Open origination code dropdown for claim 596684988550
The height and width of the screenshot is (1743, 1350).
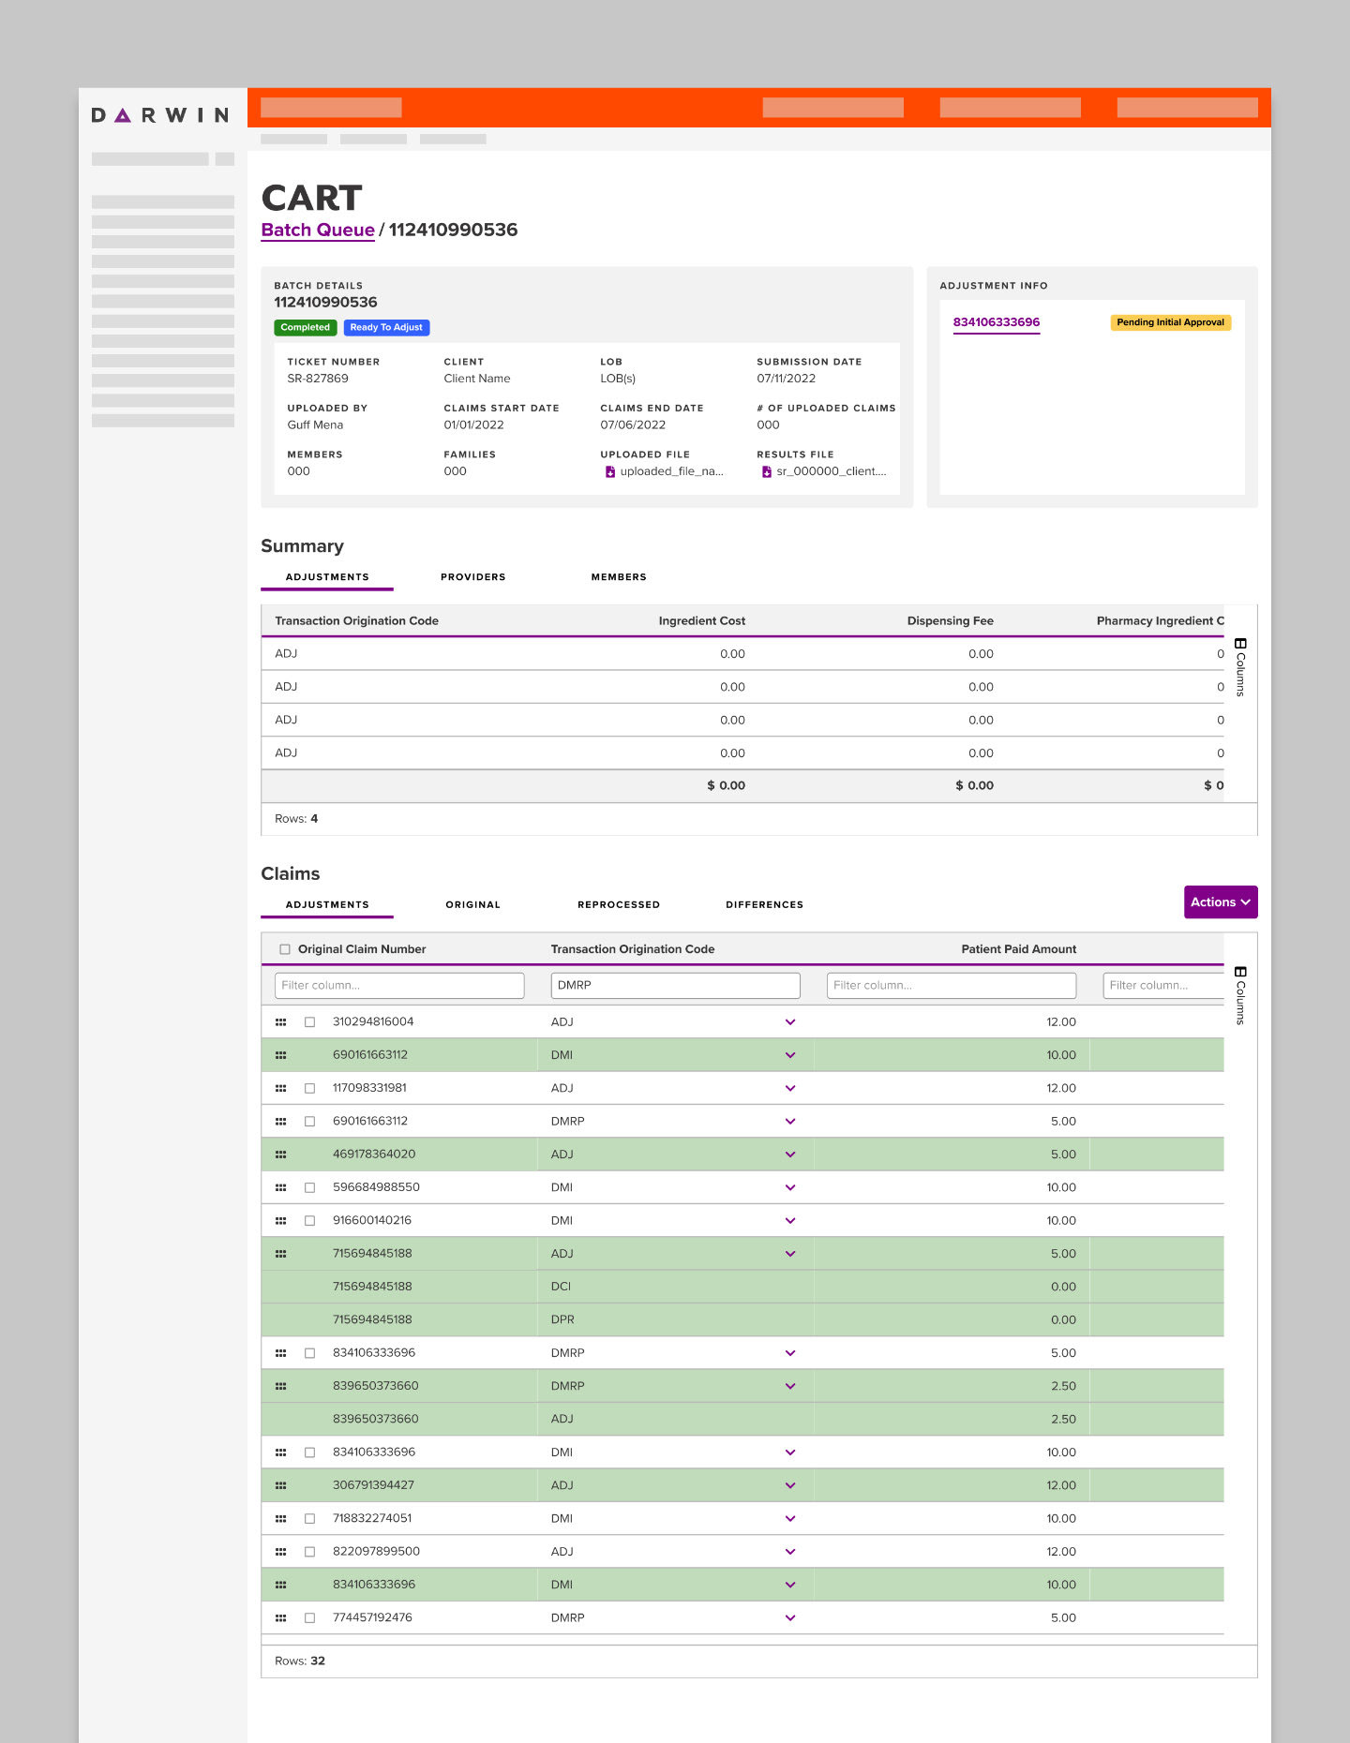point(790,1188)
